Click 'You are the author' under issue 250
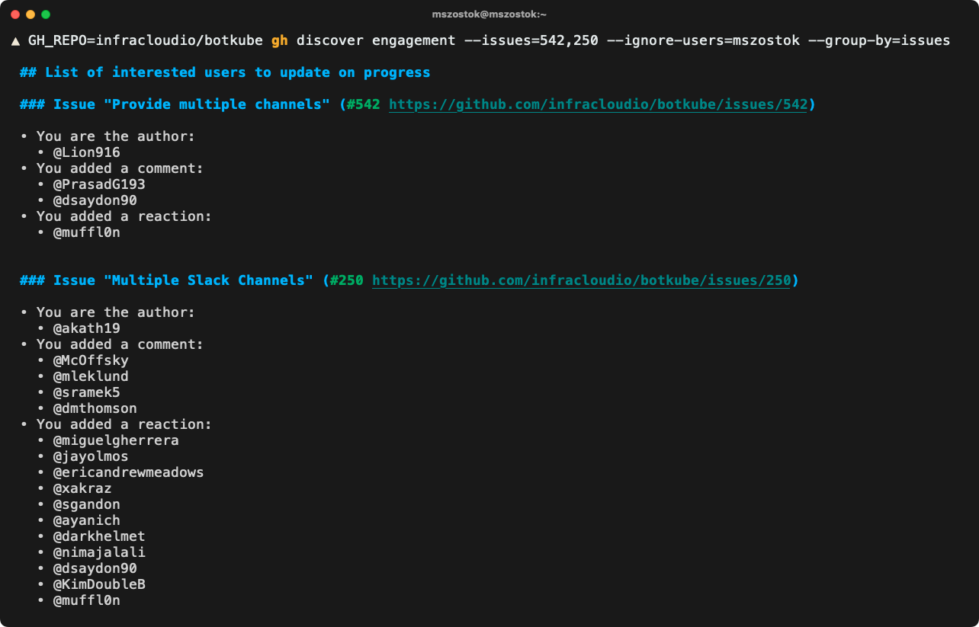 pyautogui.click(x=116, y=312)
